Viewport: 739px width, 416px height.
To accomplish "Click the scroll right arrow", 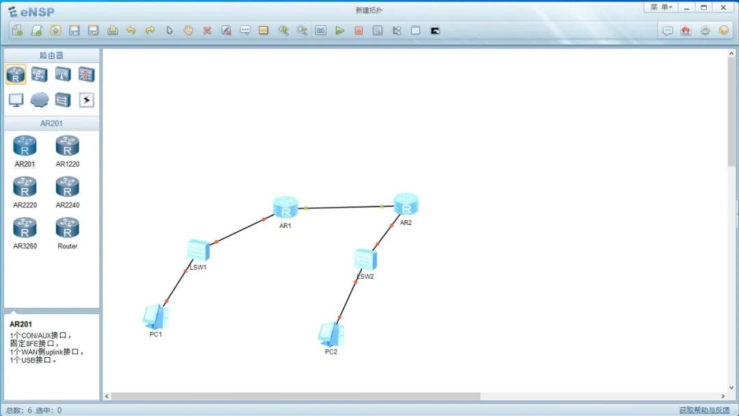I will pos(723,396).
